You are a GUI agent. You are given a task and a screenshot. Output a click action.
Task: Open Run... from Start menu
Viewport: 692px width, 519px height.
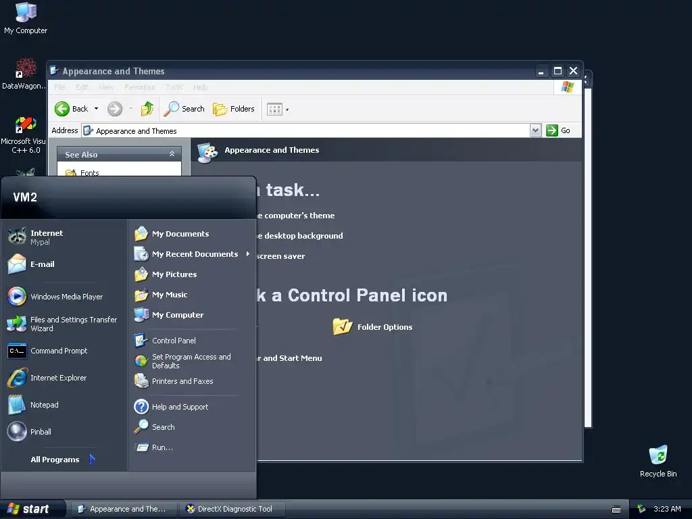pyautogui.click(x=191, y=447)
